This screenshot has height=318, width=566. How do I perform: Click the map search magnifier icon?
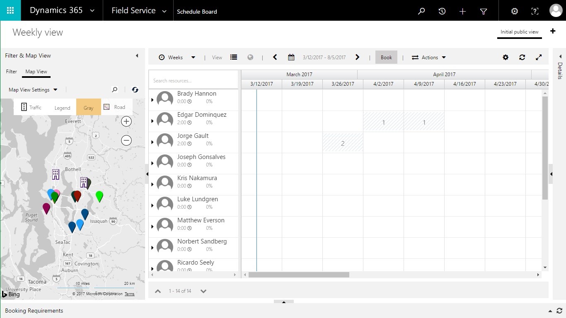[115, 90]
